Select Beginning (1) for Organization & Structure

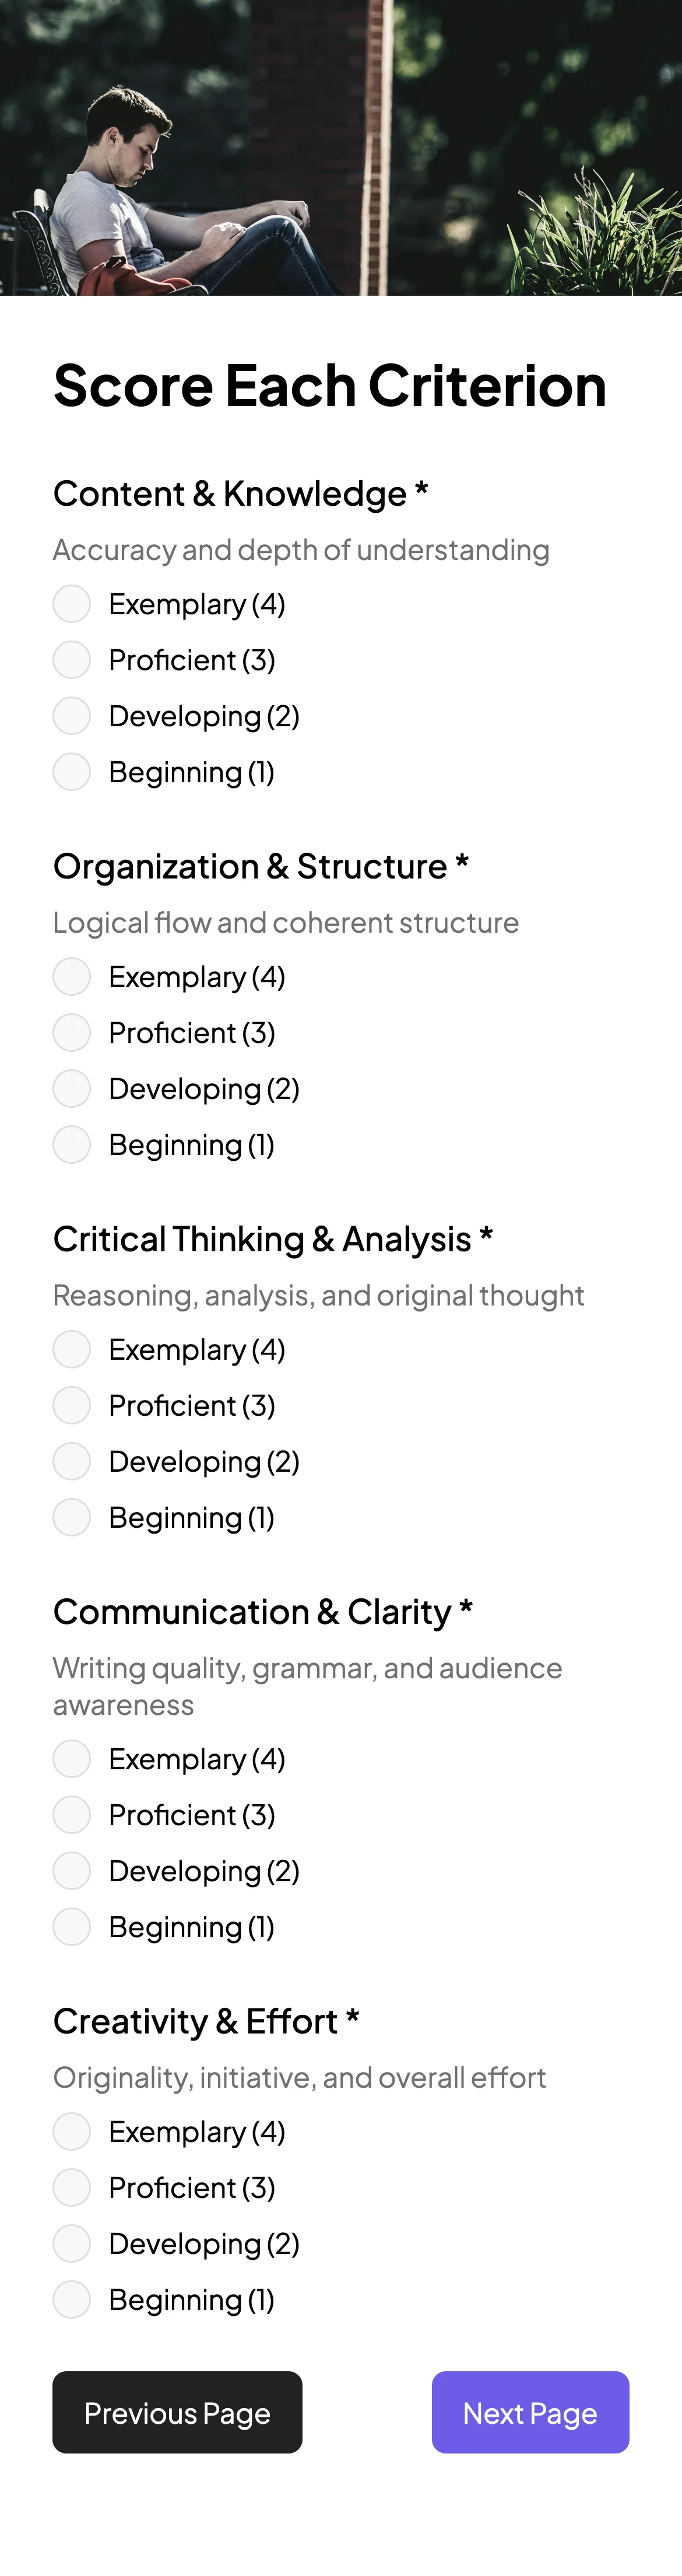click(x=71, y=1145)
